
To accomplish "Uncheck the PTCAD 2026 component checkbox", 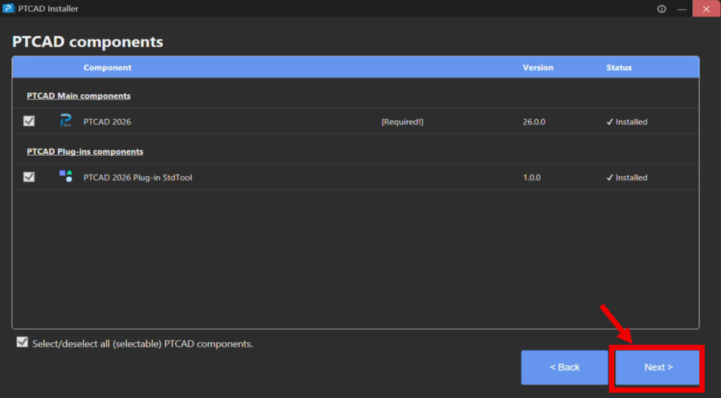I will 29,121.
